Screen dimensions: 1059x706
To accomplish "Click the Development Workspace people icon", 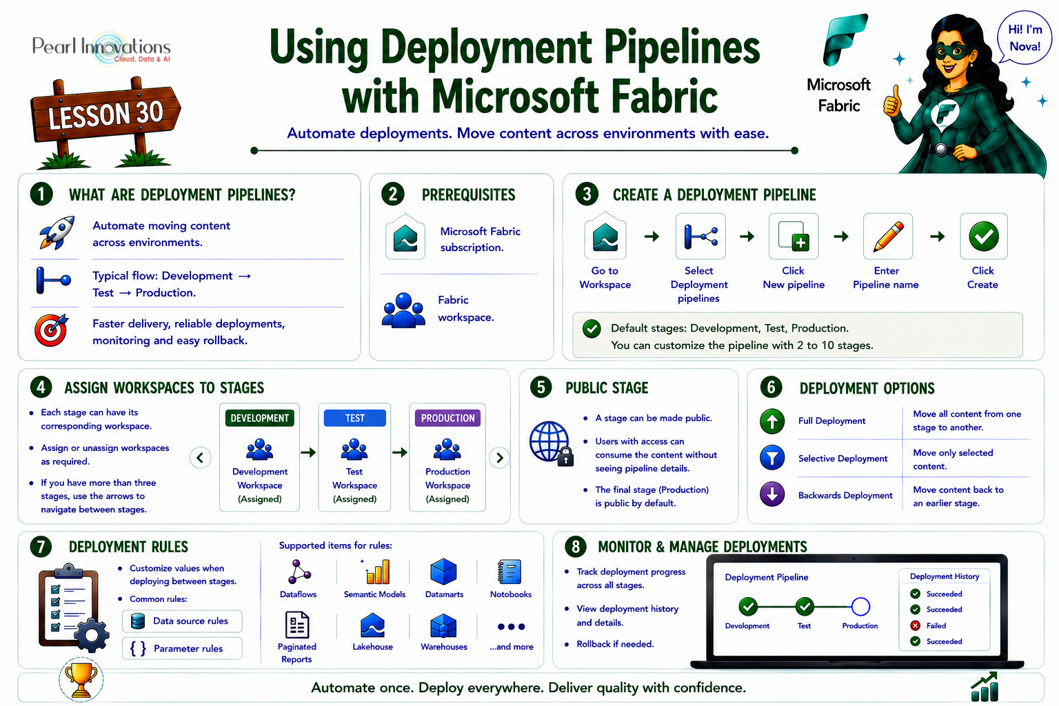I will [x=259, y=450].
